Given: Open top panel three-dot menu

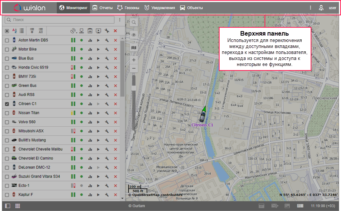Looking at the screenshot, I should click(x=310, y=8).
